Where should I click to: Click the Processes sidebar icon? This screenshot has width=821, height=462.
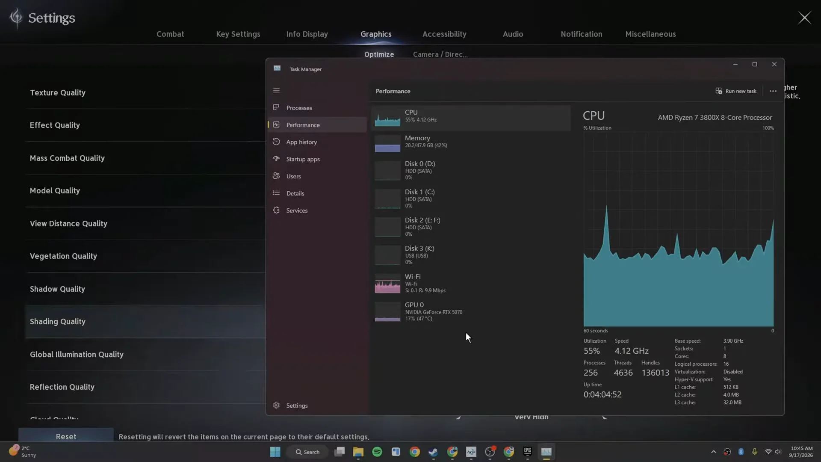tap(276, 107)
